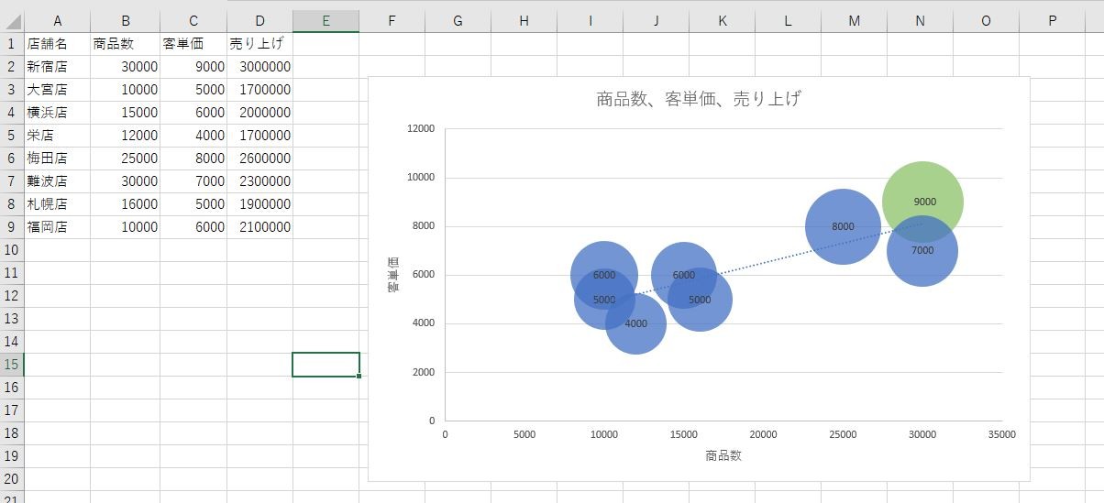This screenshot has width=1104, height=503.
Task: Click horizontal axis title 商品数
Action: click(x=723, y=455)
